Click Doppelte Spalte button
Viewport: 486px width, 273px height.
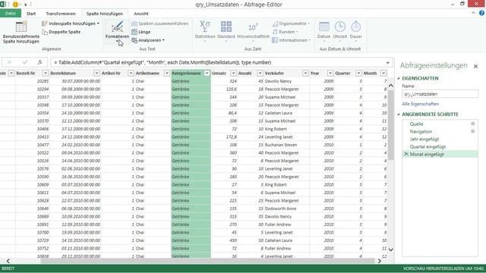coord(62,32)
